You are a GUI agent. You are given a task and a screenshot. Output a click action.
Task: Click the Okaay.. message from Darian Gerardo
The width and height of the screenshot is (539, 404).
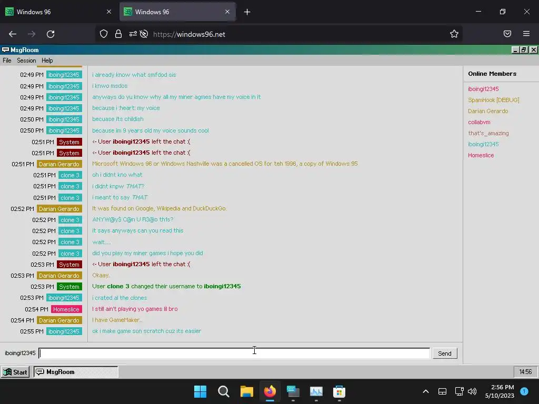101,275
